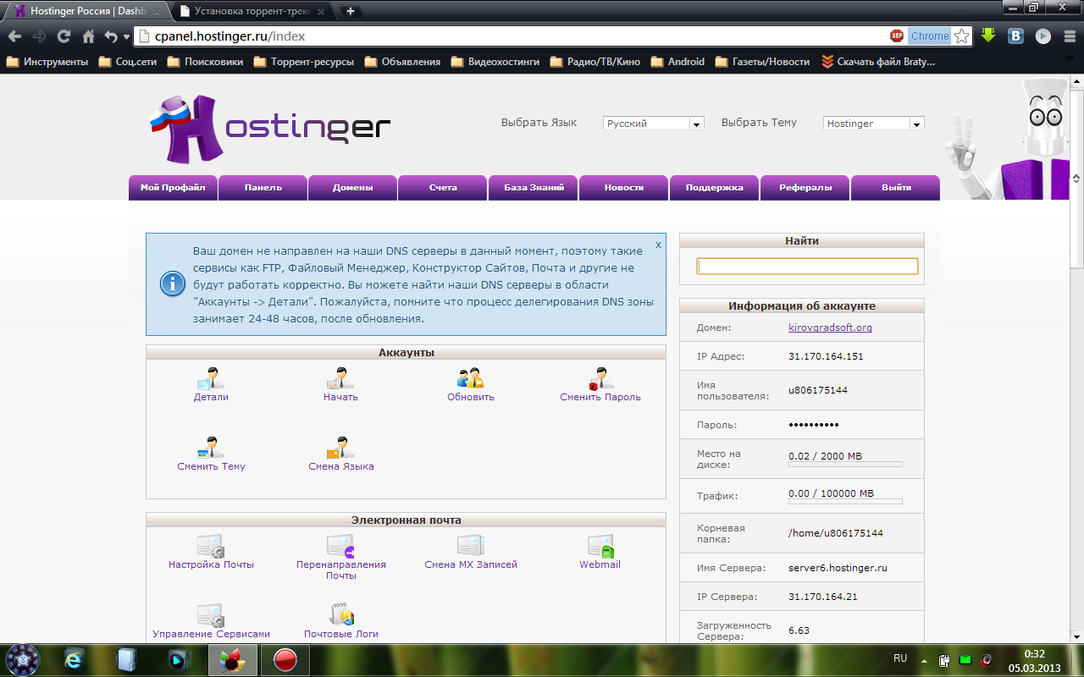Click IP address 31.170.164.151 text

click(826, 356)
